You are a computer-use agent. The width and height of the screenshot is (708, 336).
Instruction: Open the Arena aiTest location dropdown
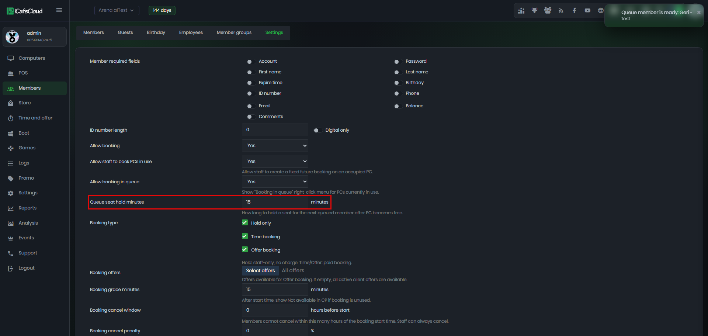pyautogui.click(x=117, y=10)
